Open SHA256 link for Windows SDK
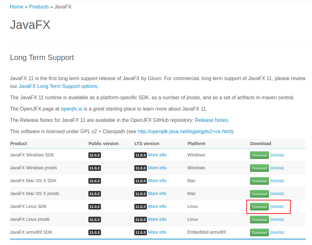The width and height of the screenshot is (312, 245). [277, 155]
